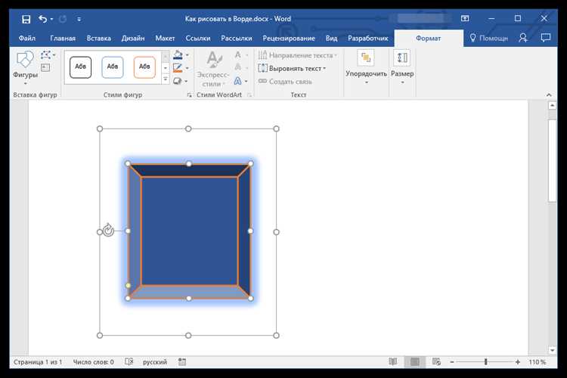Viewport: 567px width, 378px height.
Task: Click Число слов: 0 word count
Action: coord(93,361)
